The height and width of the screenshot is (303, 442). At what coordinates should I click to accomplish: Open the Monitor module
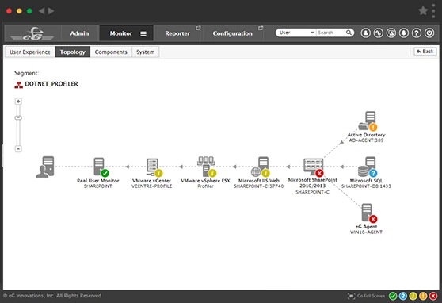point(121,33)
